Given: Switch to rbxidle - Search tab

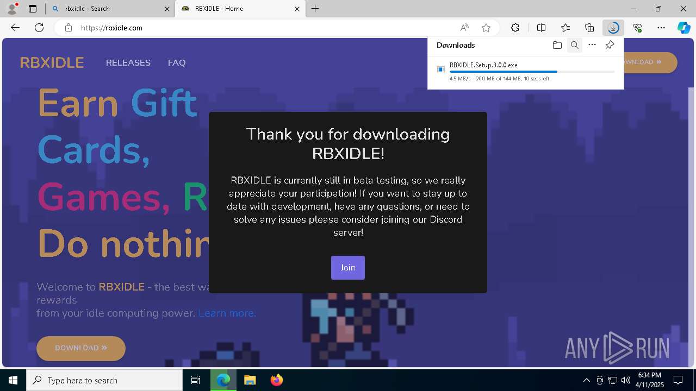Looking at the screenshot, I should click(109, 9).
